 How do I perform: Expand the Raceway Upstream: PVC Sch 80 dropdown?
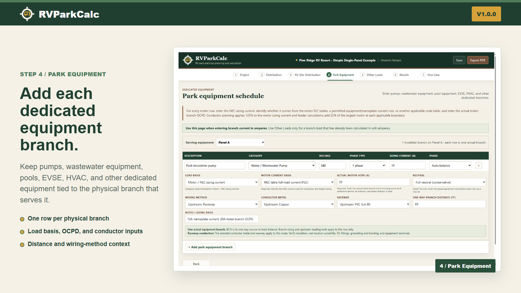373,204
